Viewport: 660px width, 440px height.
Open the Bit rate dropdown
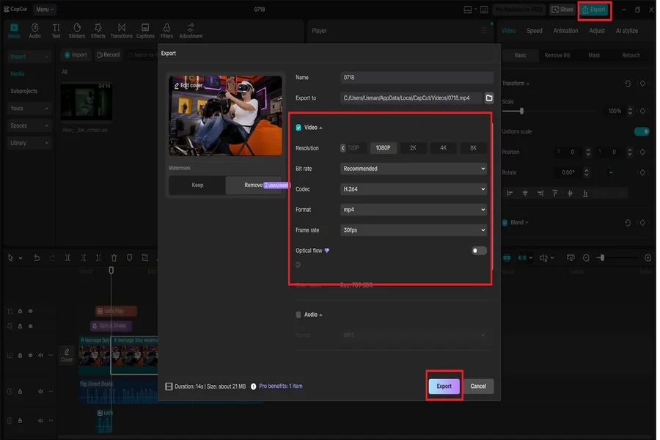point(414,169)
